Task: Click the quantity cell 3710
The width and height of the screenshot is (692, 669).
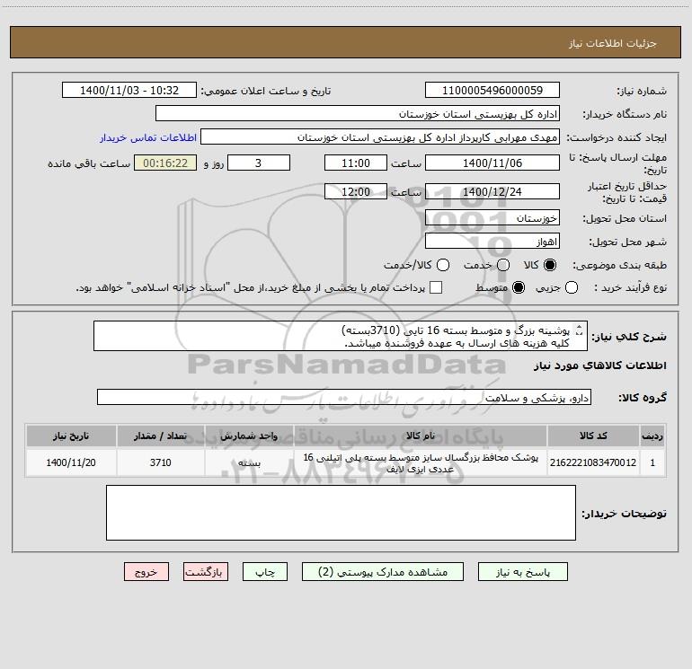Action: [160, 462]
